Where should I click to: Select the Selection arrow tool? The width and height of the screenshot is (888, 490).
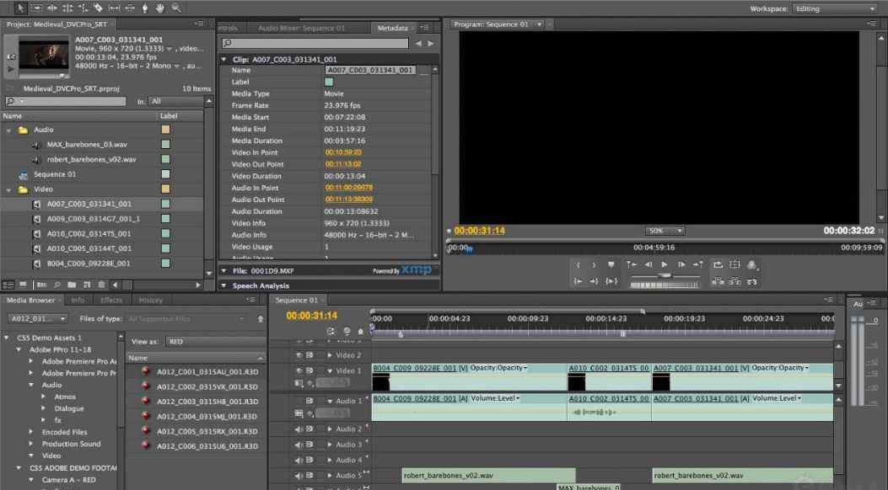coord(21,8)
